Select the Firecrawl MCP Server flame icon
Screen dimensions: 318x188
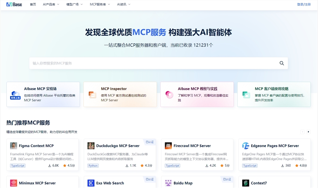click(x=168, y=146)
